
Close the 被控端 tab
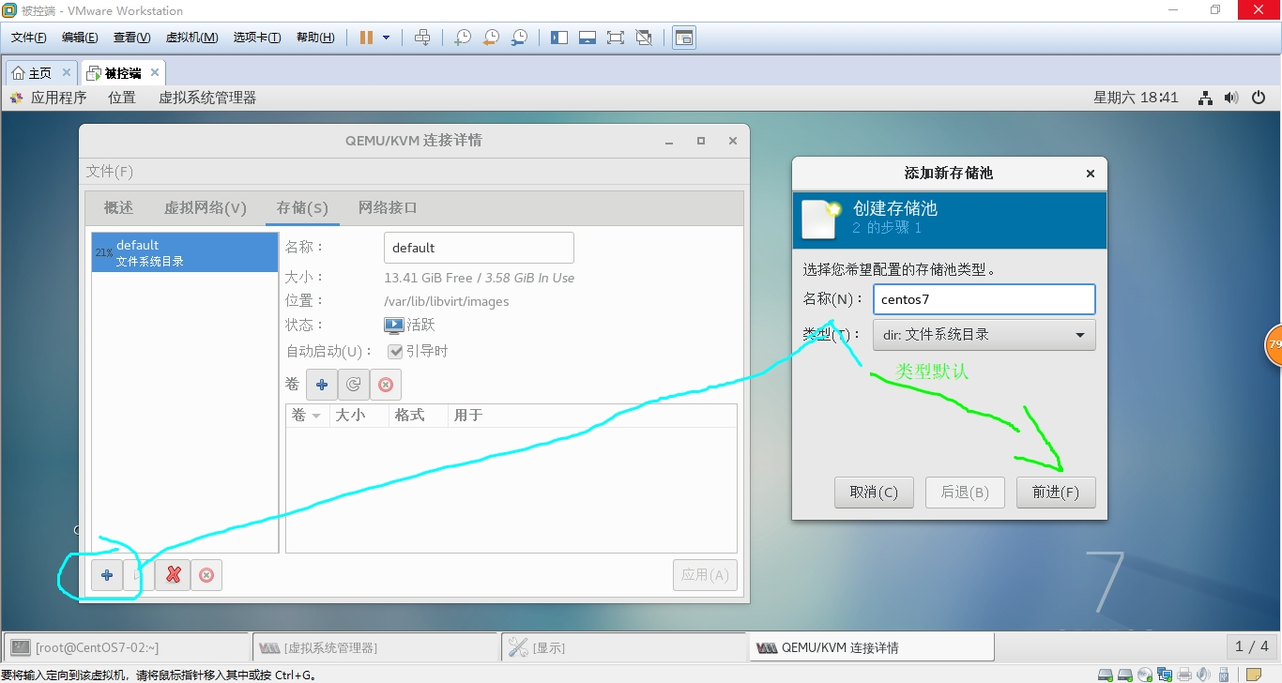pos(155,72)
